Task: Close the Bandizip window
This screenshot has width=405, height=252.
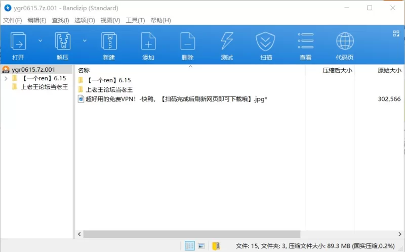Action: [x=393, y=8]
